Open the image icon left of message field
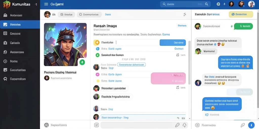This screenshot has width=259, height=129. click(96, 125)
